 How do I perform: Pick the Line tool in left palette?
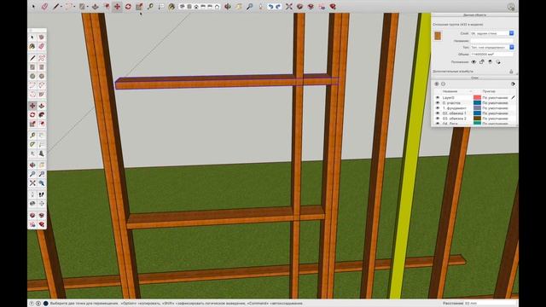pos(32,58)
